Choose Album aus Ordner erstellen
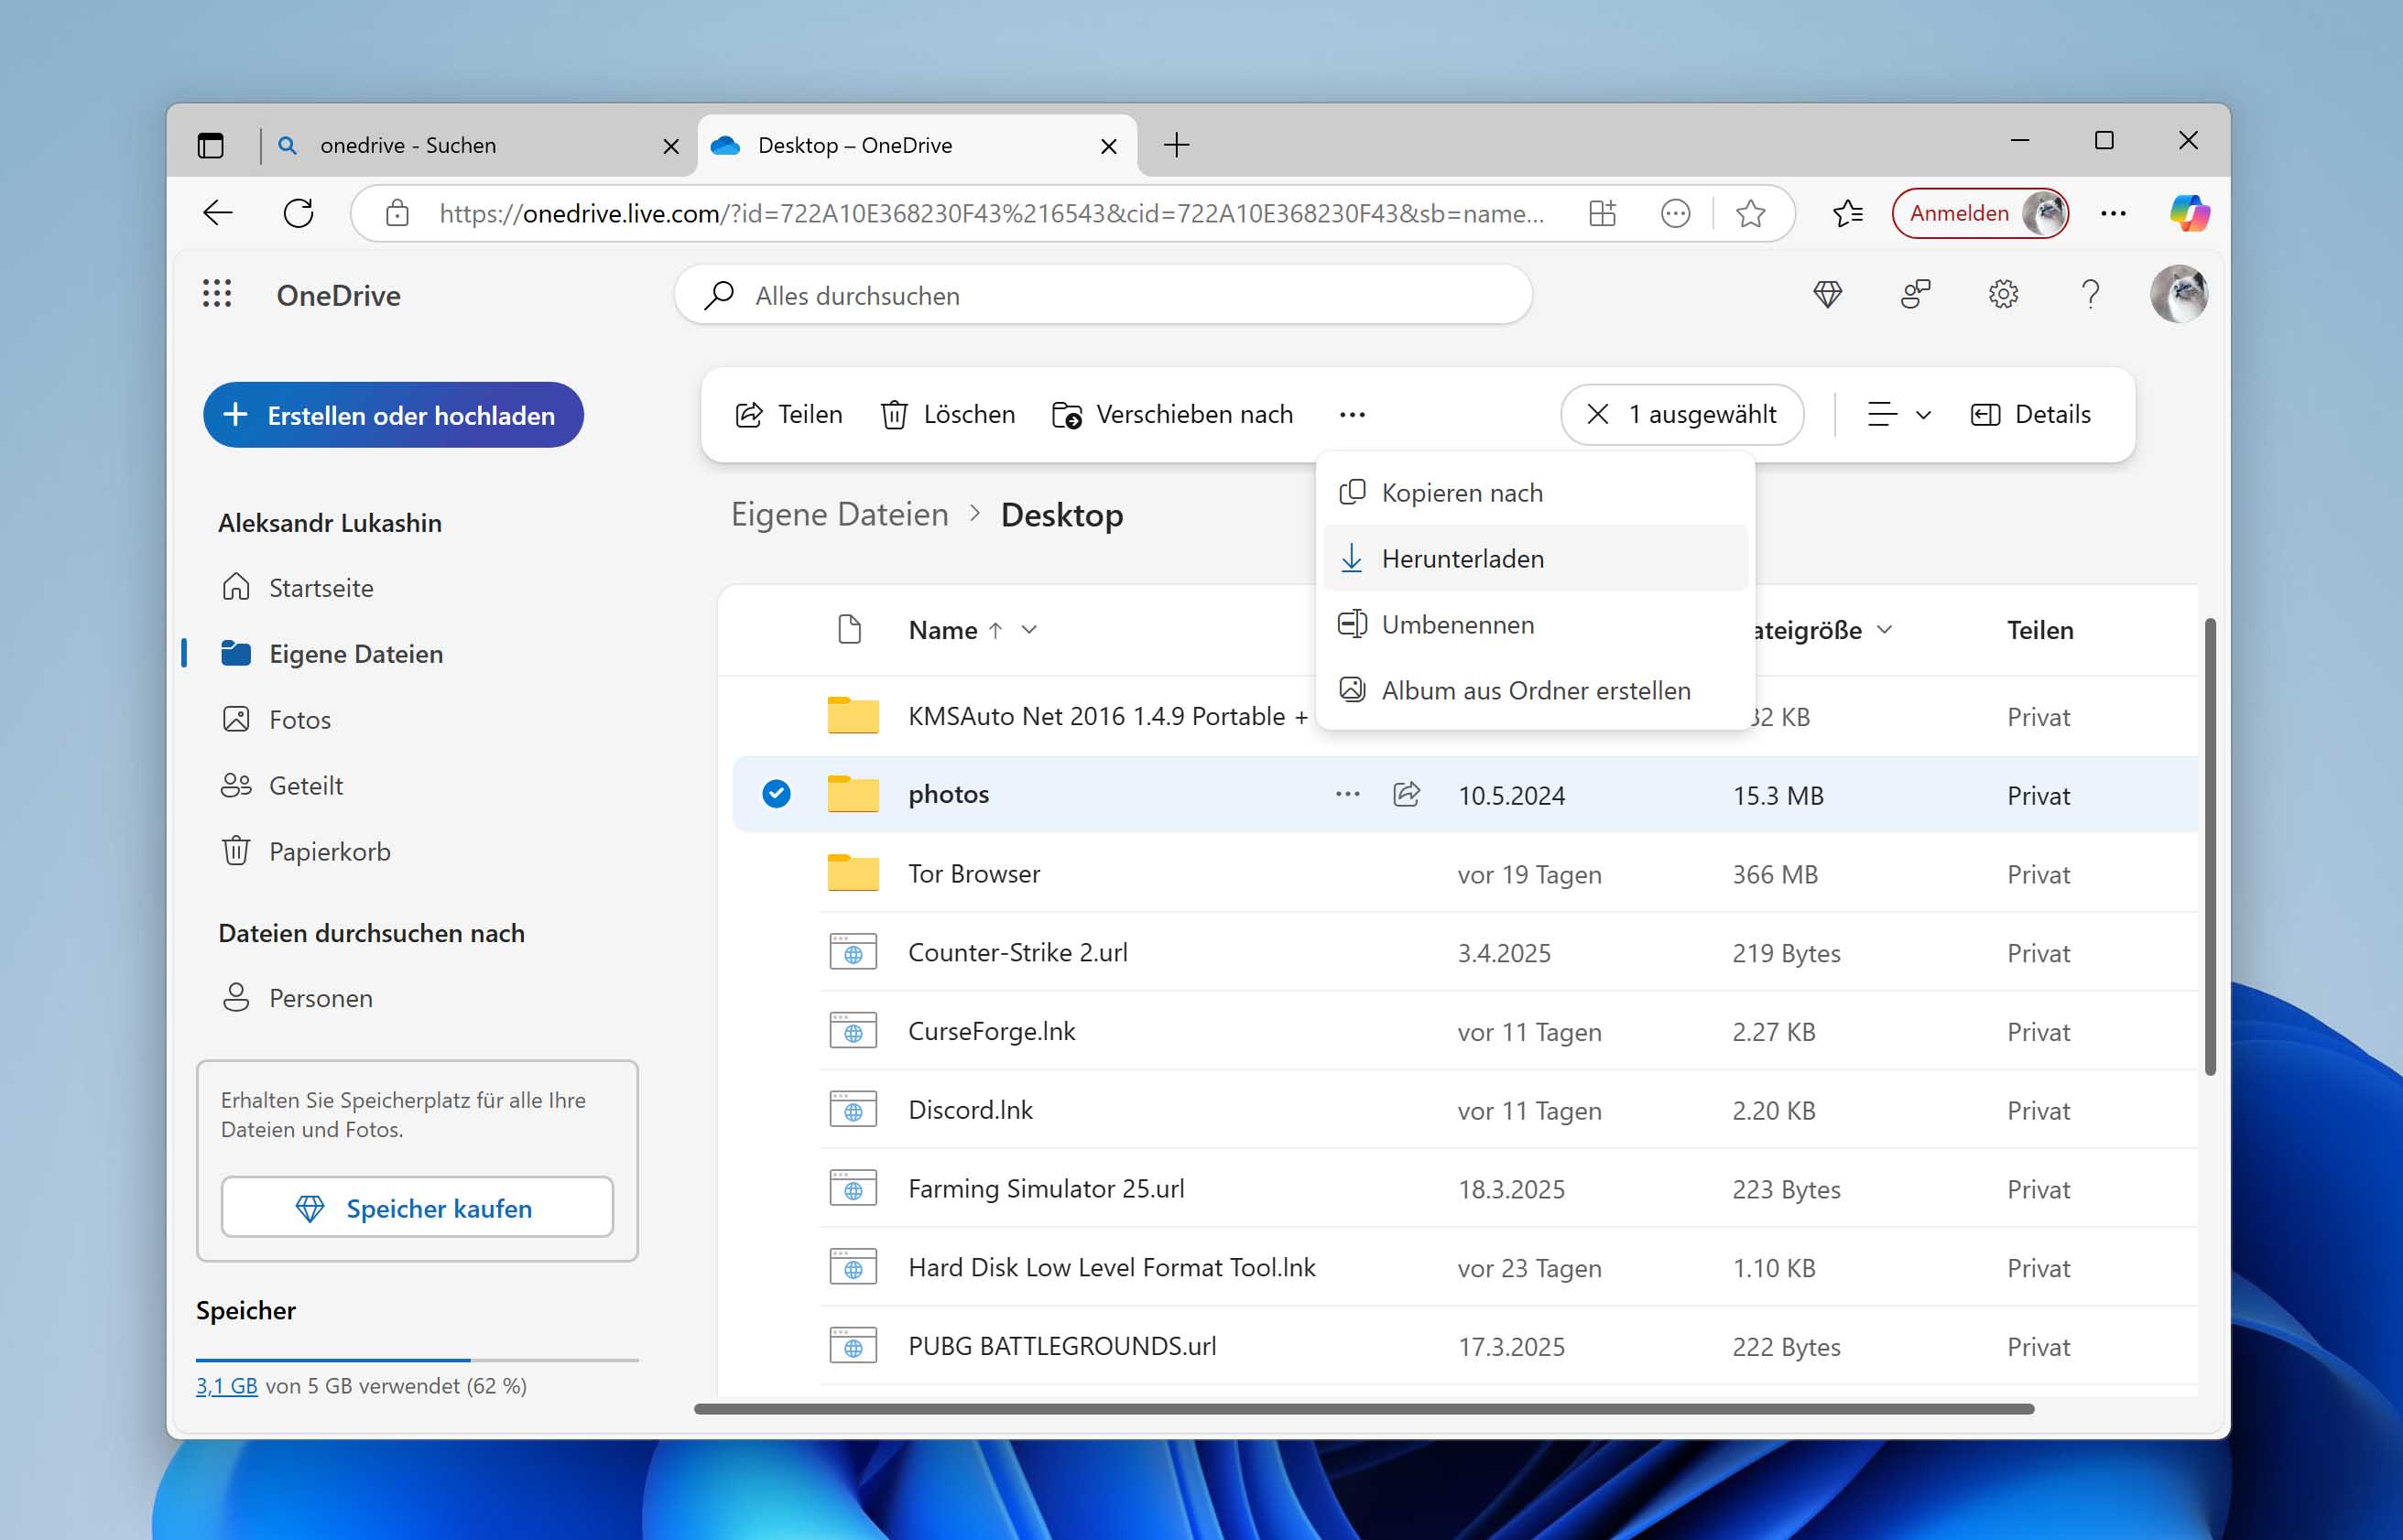This screenshot has width=2403, height=1540. point(1535,691)
